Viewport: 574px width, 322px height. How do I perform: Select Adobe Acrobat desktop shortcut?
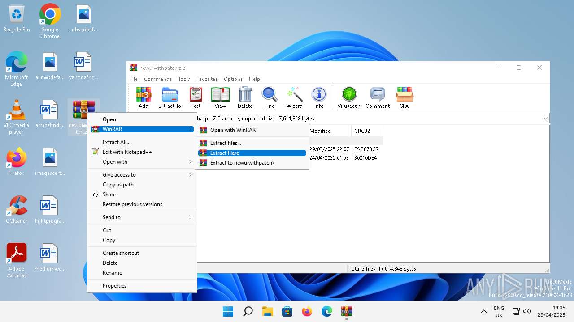pyautogui.click(x=17, y=261)
